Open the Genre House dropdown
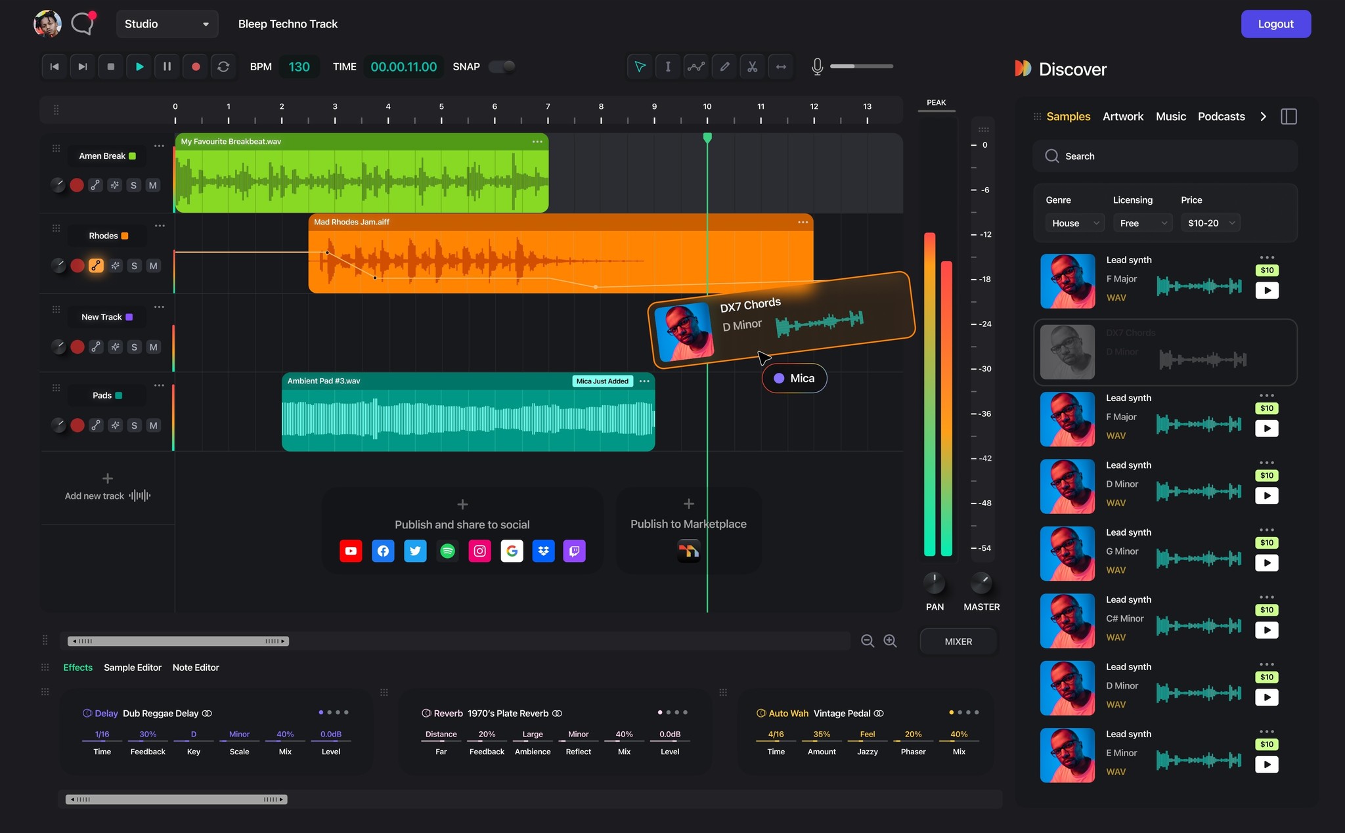The image size is (1345, 833). 1074,223
